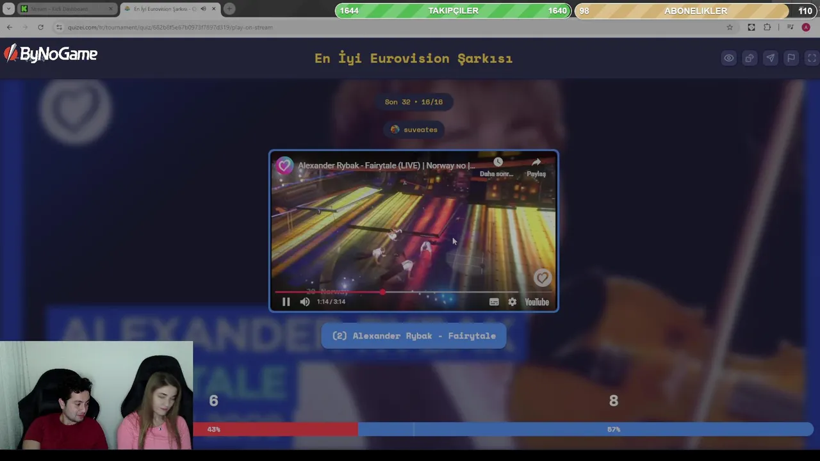
Task: Open the browser profile avatar
Action: pos(806,27)
